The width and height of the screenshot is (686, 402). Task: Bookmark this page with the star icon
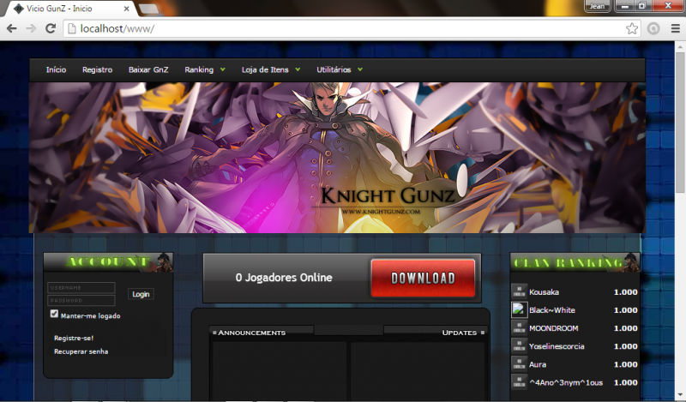(x=632, y=29)
